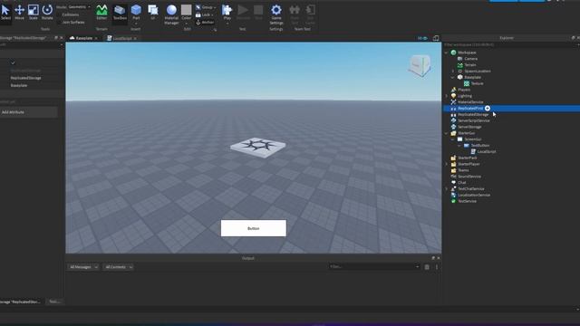Select Baseplate in properties dropdown list

pos(19,85)
